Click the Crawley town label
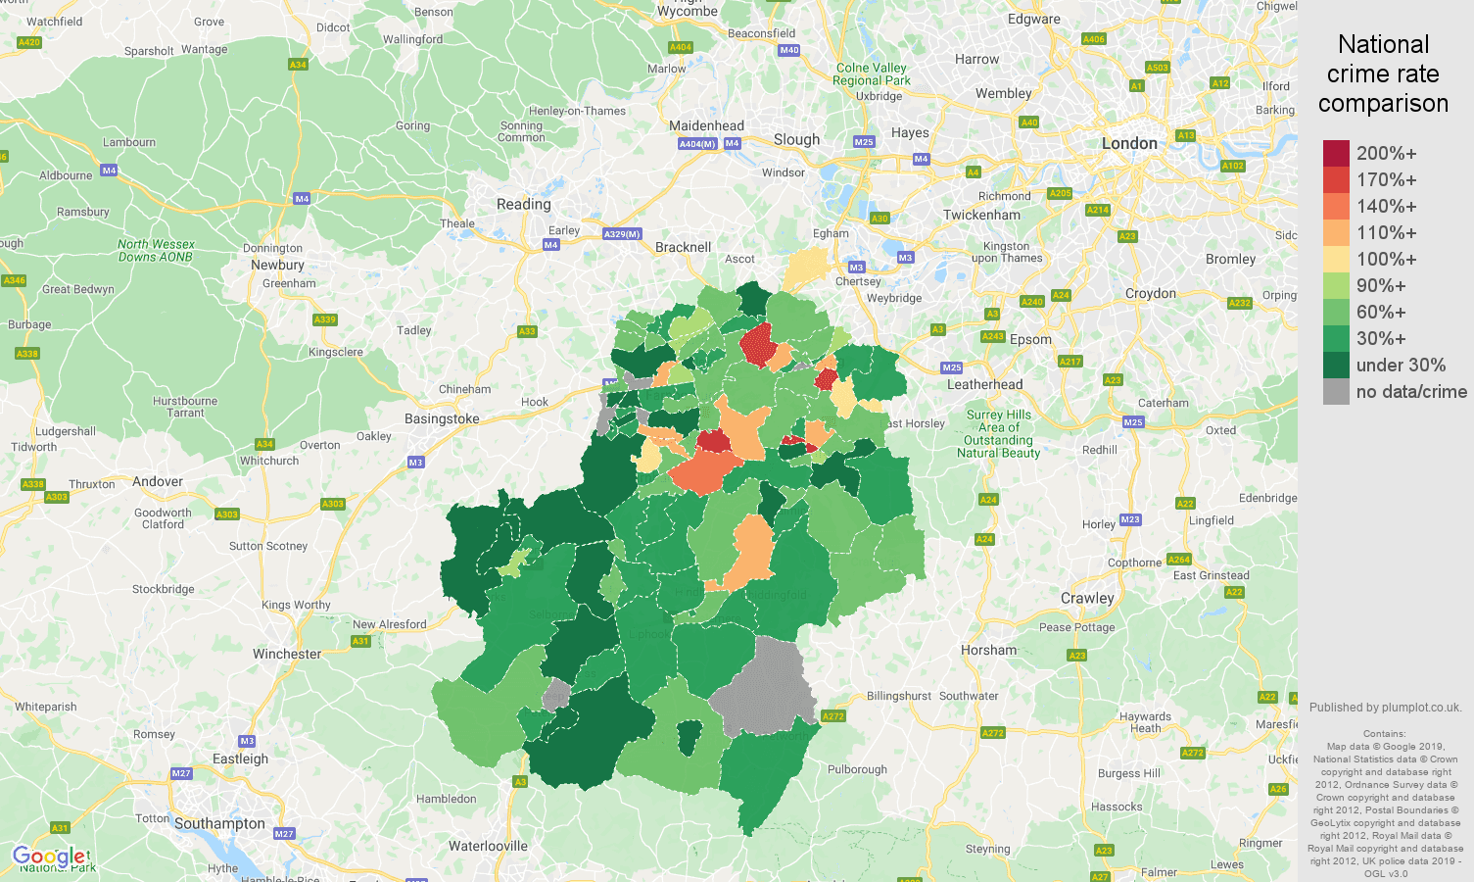The height and width of the screenshot is (882, 1474). [x=1087, y=598]
